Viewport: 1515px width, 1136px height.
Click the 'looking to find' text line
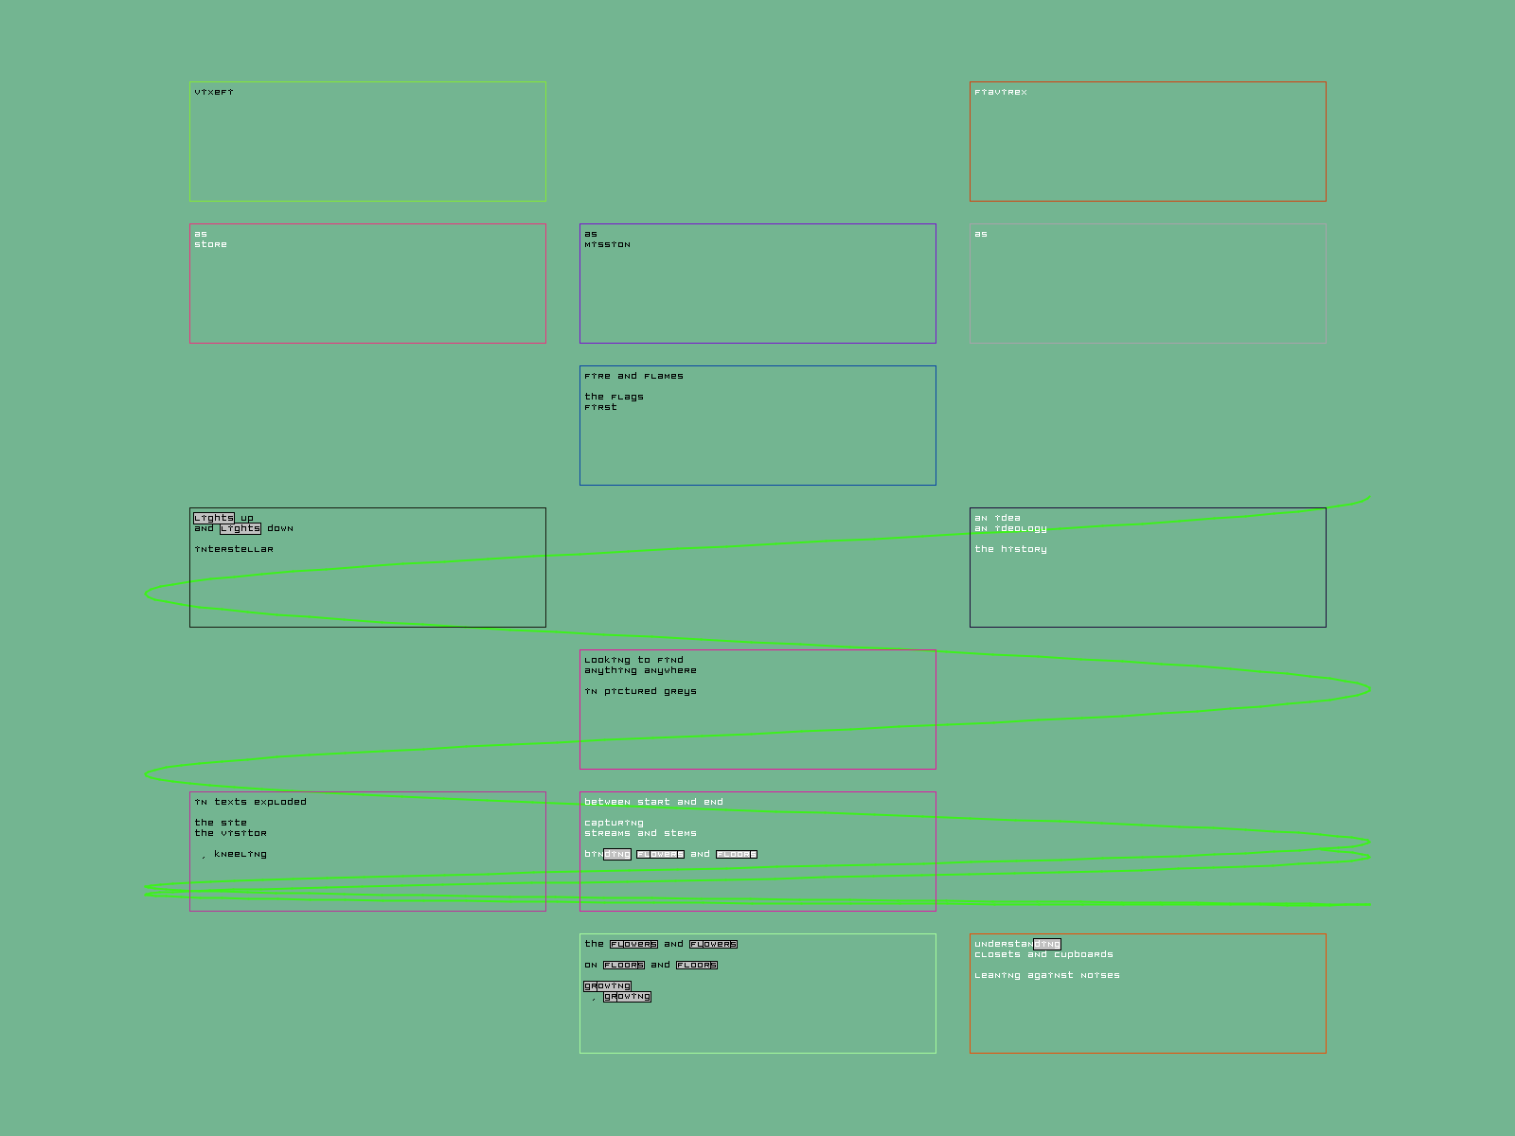[x=633, y=660]
